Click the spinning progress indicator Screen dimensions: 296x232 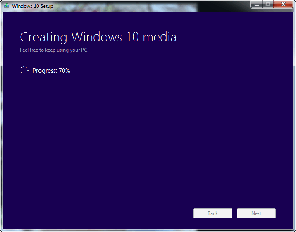click(24, 69)
